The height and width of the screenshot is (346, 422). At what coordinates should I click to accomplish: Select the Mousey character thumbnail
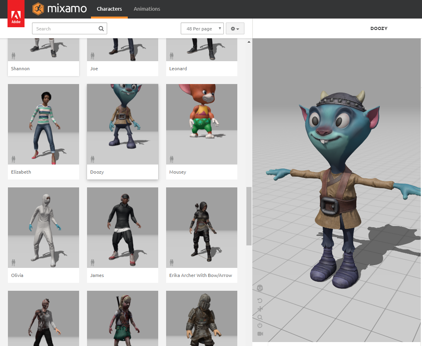[x=202, y=124]
